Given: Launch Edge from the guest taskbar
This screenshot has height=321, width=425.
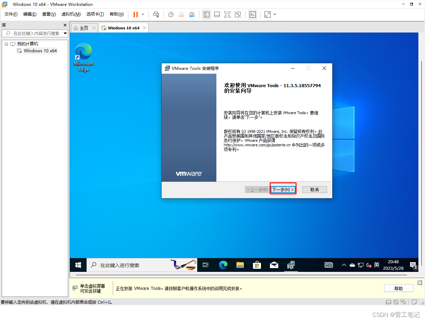Looking at the screenshot, I should click(x=223, y=265).
